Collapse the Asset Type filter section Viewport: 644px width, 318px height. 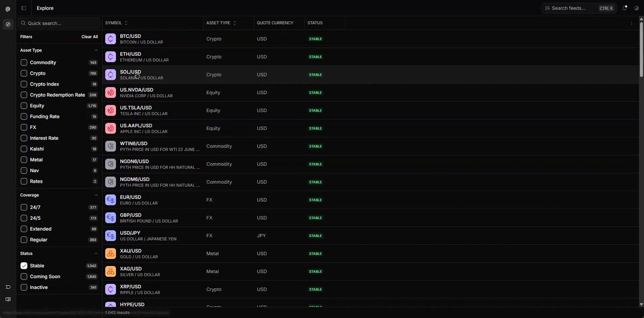point(96,50)
